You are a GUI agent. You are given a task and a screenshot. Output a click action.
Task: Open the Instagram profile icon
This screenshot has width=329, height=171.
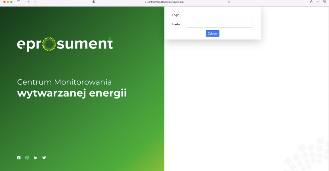point(27,158)
